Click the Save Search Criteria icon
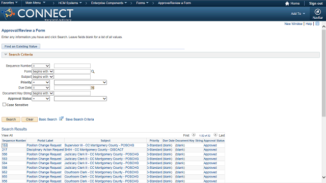Viewport: 326px width, 183px height. point(61,118)
